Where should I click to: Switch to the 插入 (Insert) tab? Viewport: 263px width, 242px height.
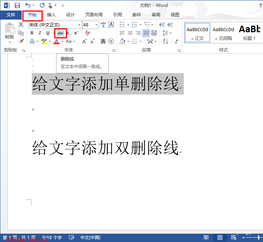(x=51, y=15)
